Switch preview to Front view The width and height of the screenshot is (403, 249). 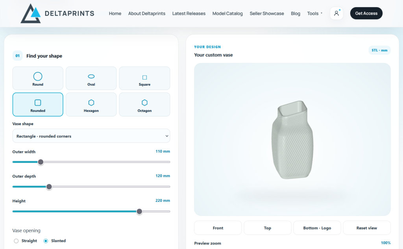point(218,228)
